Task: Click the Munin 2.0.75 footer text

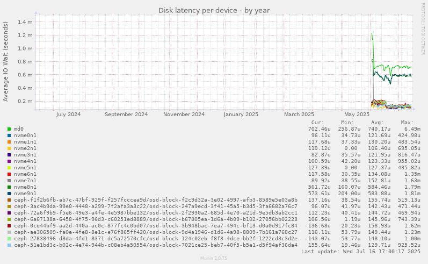Action: [214, 258]
